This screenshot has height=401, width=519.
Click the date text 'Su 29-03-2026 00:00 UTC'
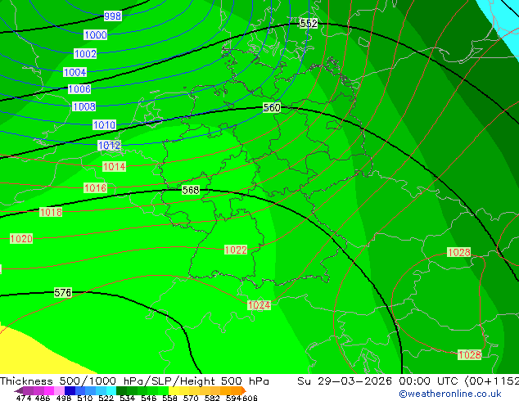(x=379, y=381)
